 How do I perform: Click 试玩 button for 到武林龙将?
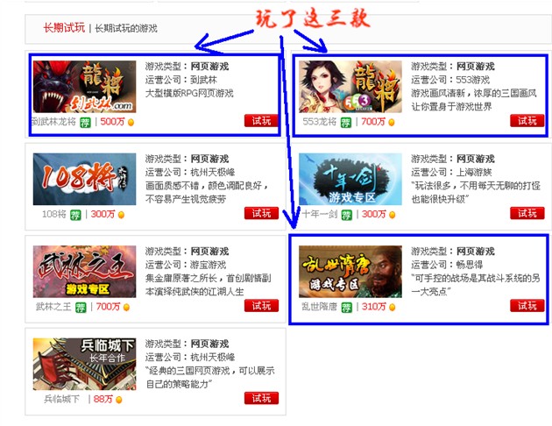pos(261,121)
